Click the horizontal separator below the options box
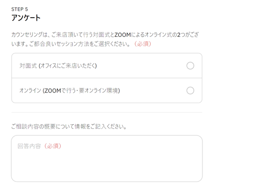The image size is (253, 187). click(107, 112)
